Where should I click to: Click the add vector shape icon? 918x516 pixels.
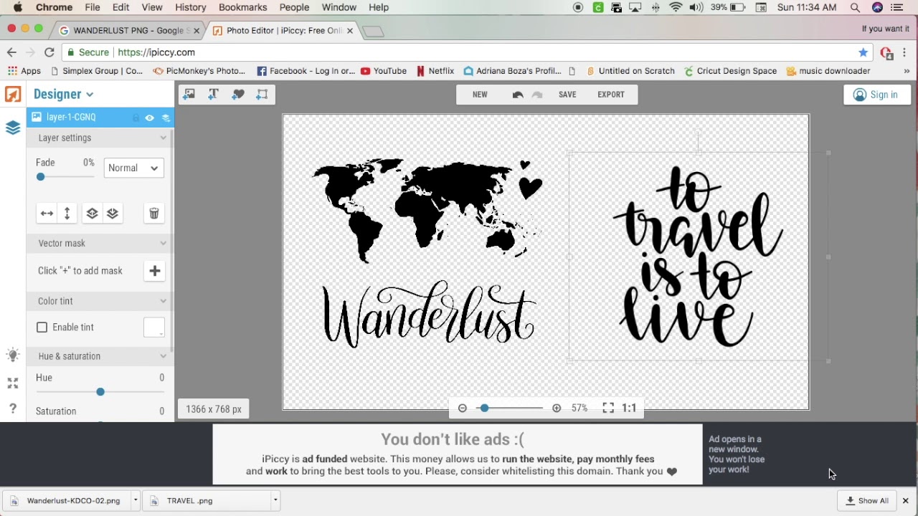click(262, 95)
